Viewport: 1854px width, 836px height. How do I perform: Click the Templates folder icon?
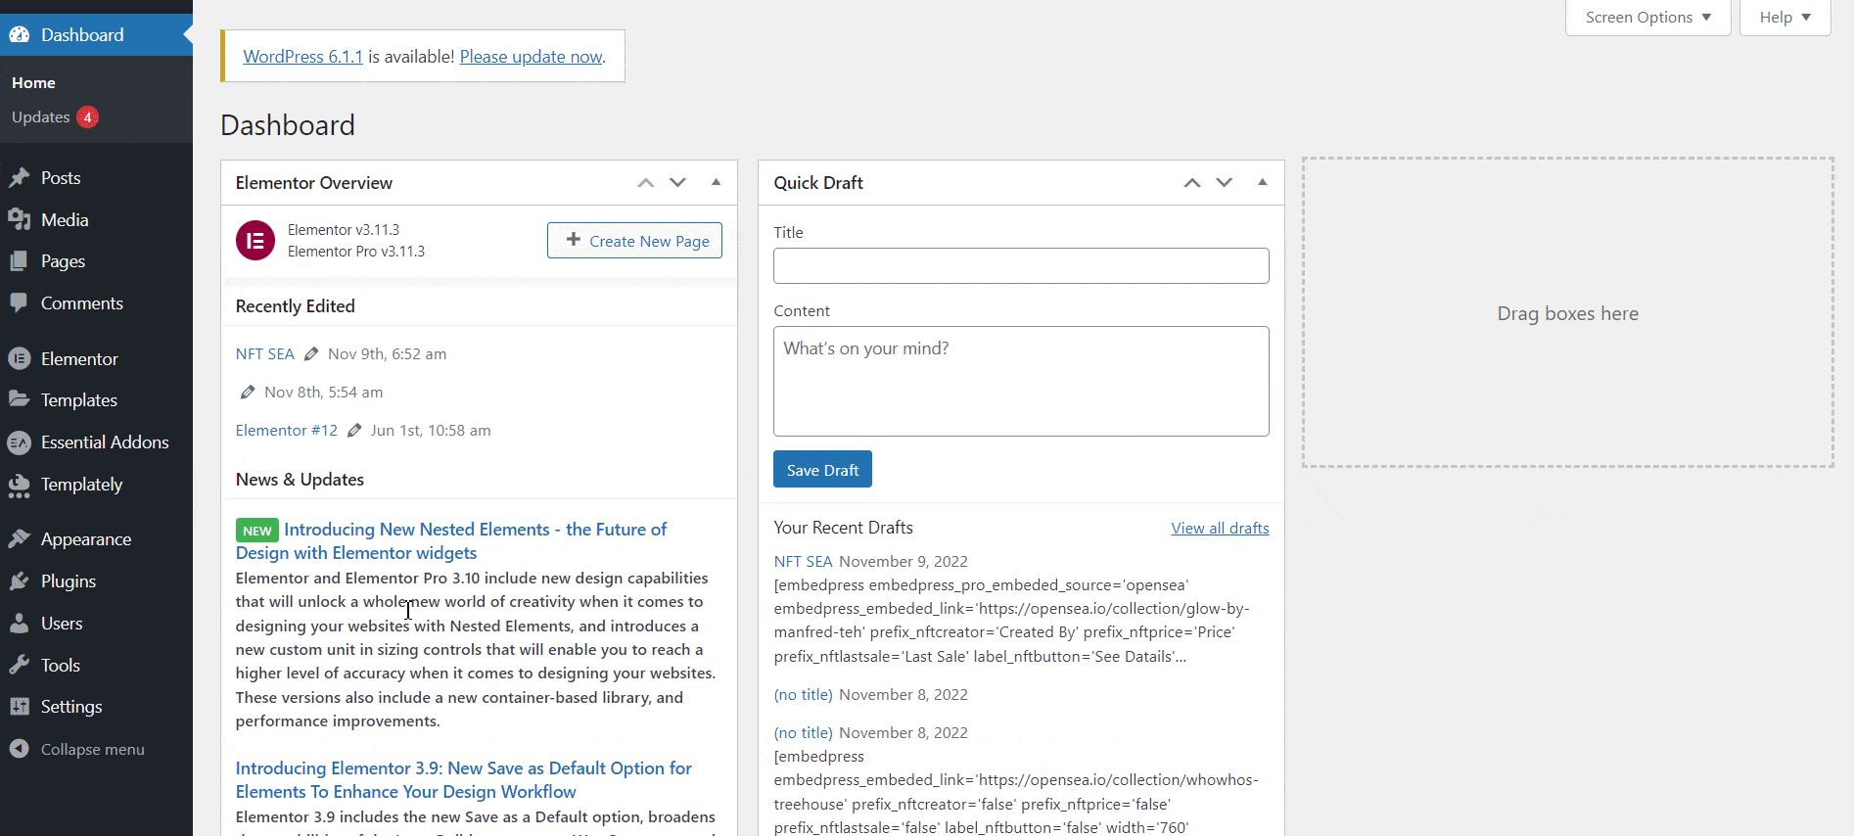click(20, 400)
